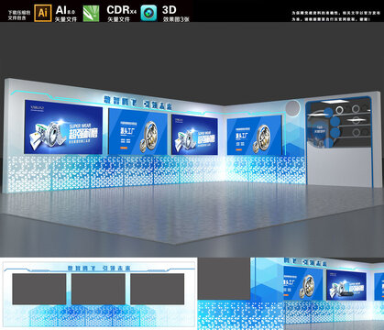The width and height of the screenshot is (384, 330).
Task: Click the 下载压缩包 text at top left
Action: (x=19, y=13)
